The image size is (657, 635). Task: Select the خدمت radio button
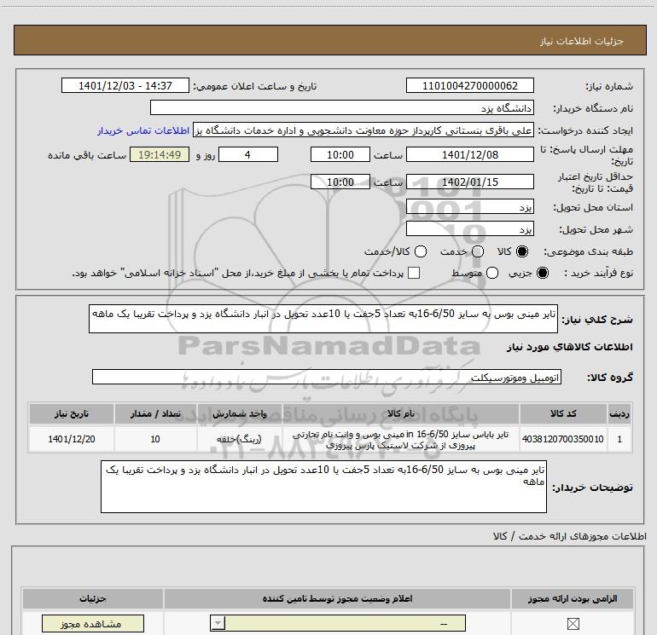pos(478,251)
